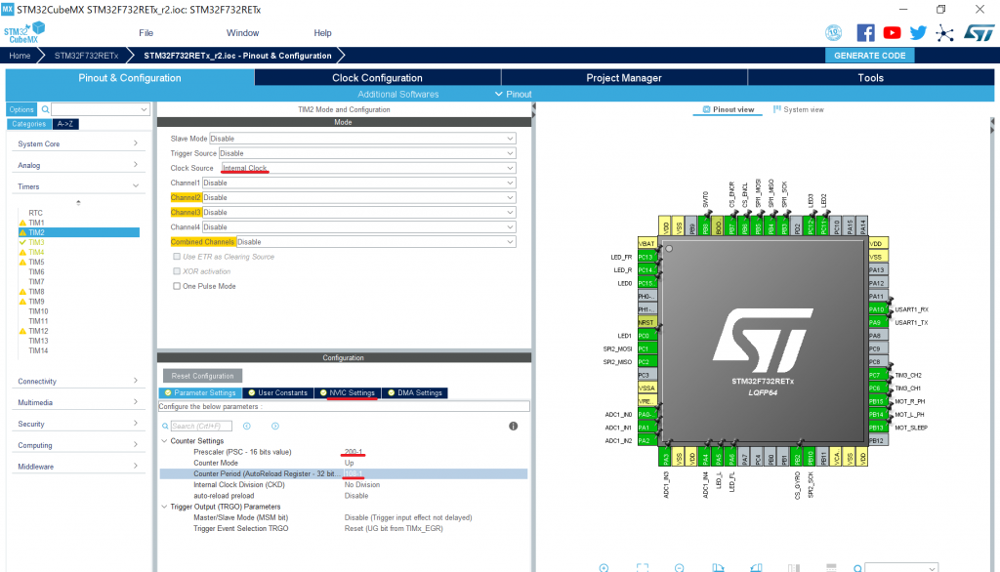Open the NVIC Settings tab
The height and width of the screenshot is (572, 1000).
[x=348, y=392]
